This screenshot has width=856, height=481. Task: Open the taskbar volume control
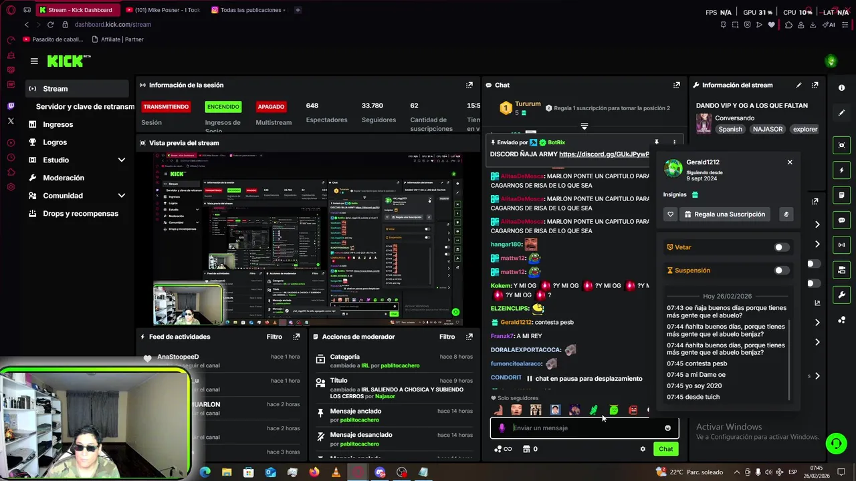click(x=768, y=472)
